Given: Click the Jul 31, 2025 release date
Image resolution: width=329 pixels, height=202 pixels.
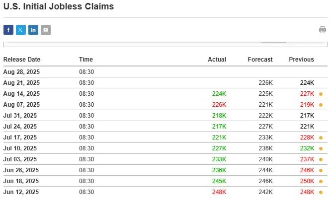Looking at the screenshot, I should coord(20,116).
